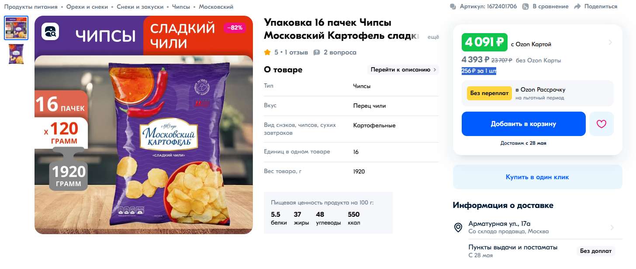Viewport: 636px width, 269px height.
Task: Click the location pin delivery icon
Action: pos(458,227)
